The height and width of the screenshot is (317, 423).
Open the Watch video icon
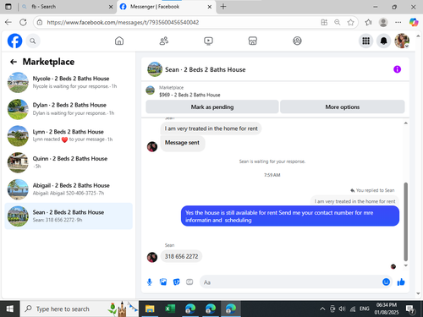point(208,41)
